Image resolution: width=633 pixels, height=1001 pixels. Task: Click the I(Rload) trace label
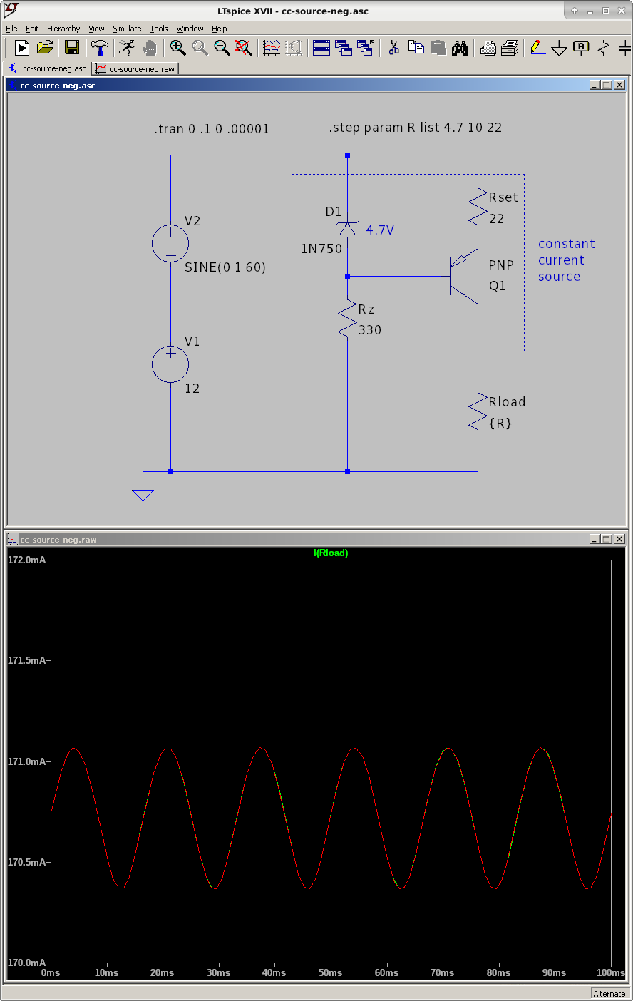click(x=331, y=553)
